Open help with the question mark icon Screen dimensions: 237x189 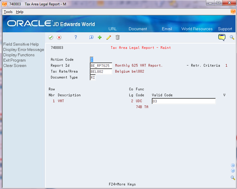pyautogui.click(x=76, y=37)
